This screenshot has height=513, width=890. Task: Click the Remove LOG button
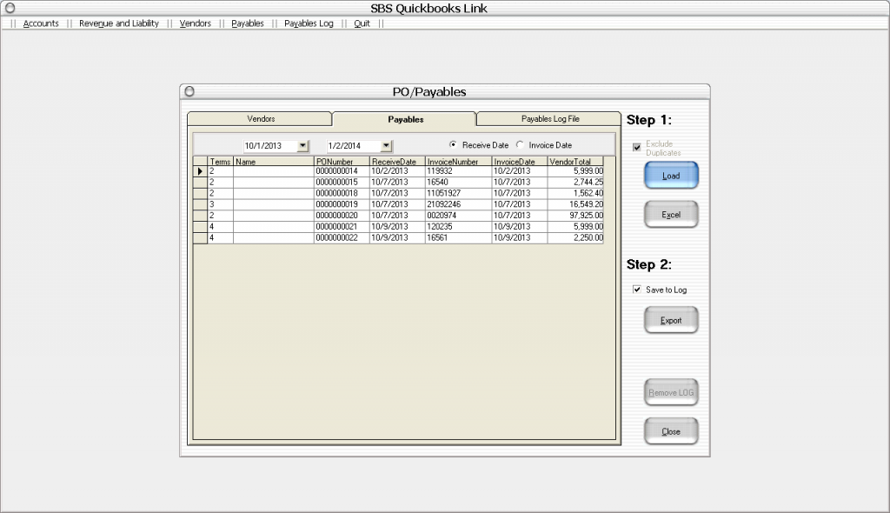(x=670, y=392)
